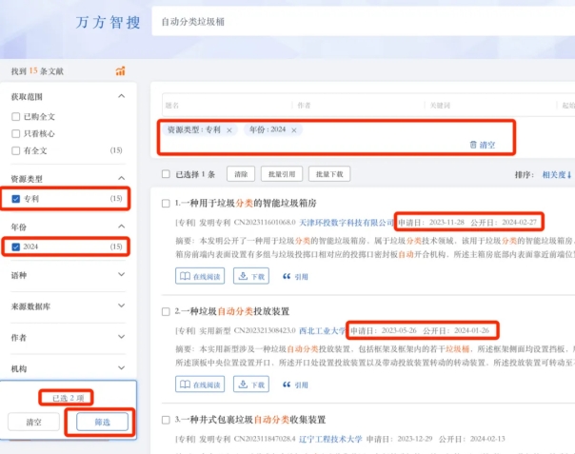Sort results by 相关度

[x=555, y=175]
